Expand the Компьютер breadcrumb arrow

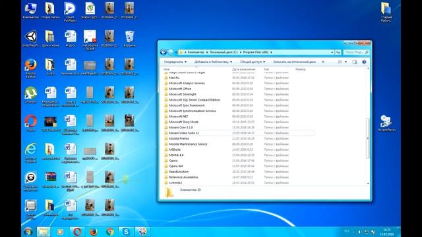click(207, 52)
